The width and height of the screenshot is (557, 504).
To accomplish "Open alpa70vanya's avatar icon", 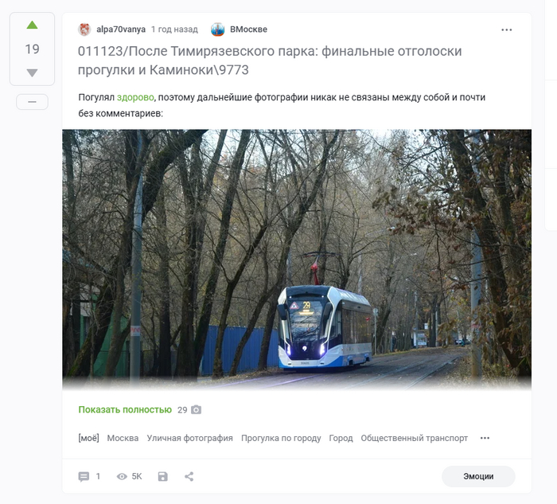I will click(84, 29).
